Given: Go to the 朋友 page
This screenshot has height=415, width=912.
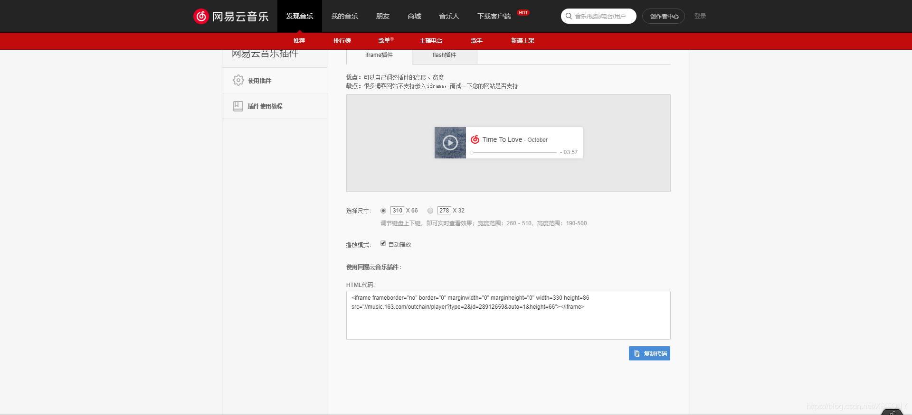Looking at the screenshot, I should (x=383, y=16).
